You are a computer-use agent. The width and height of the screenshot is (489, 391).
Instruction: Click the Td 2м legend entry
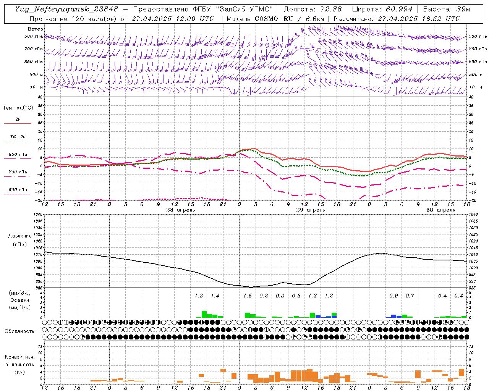pos(18,137)
